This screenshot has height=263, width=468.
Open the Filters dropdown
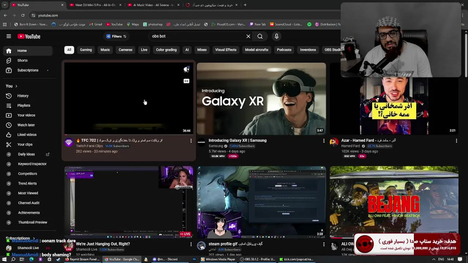coord(116,36)
